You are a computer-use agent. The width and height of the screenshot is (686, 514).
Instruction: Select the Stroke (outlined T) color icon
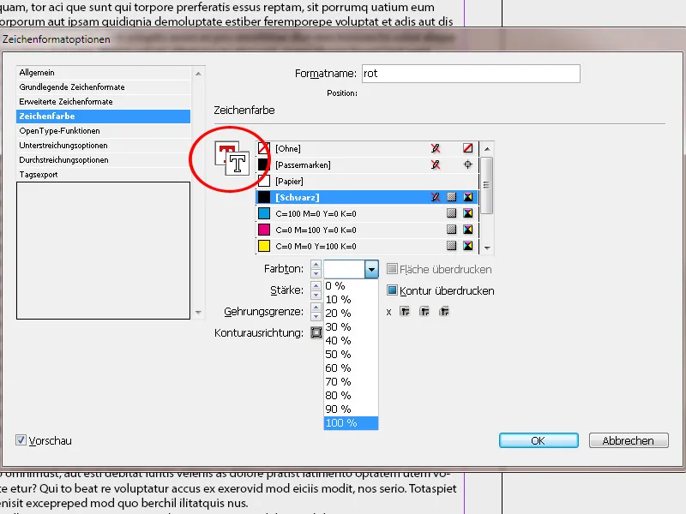click(x=238, y=164)
